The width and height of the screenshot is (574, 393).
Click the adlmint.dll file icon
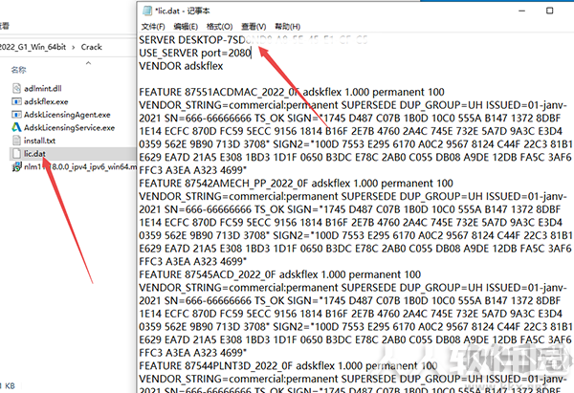[17, 88]
